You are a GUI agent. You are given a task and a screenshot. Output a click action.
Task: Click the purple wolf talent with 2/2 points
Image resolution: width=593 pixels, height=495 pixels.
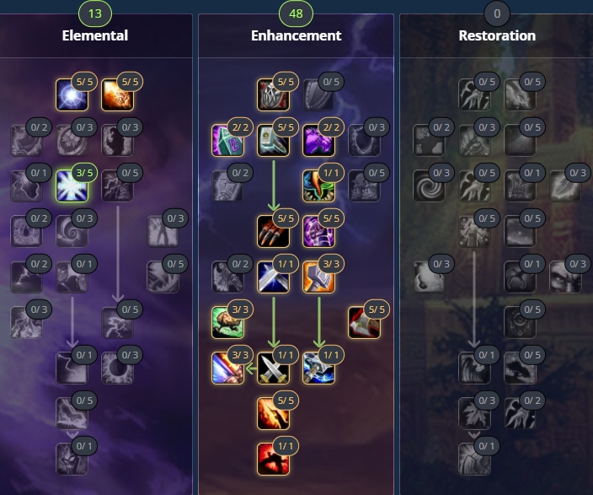318,140
